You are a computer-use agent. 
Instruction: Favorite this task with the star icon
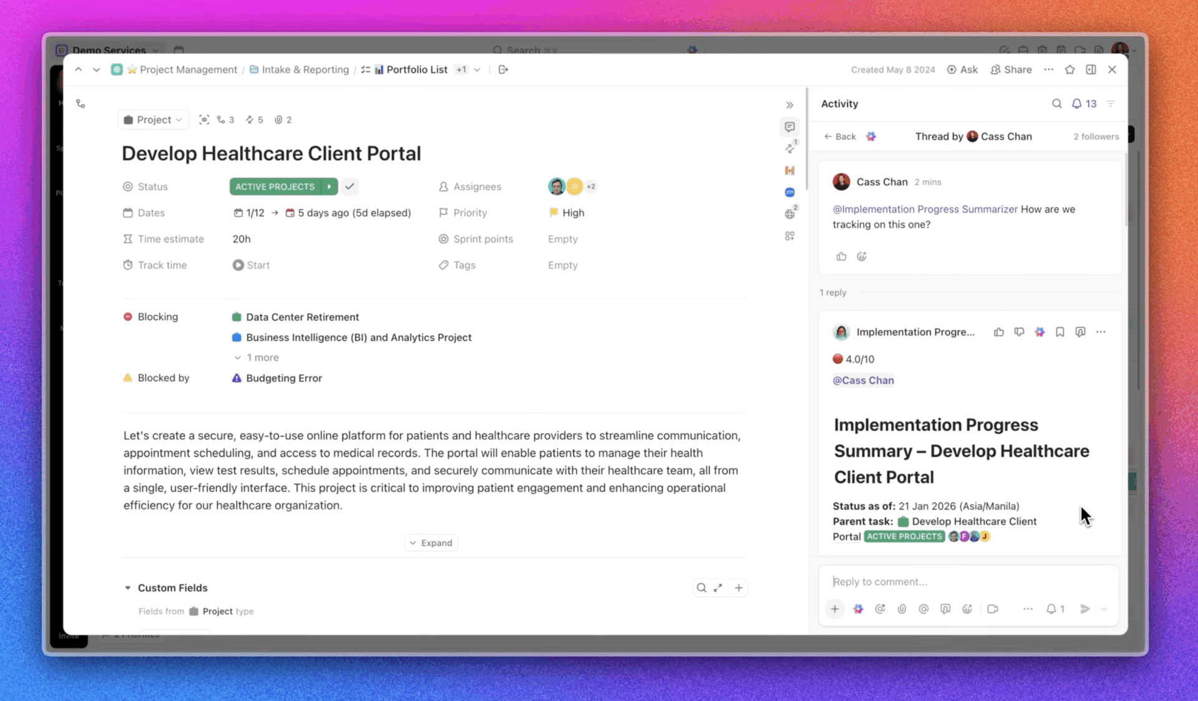(1069, 69)
